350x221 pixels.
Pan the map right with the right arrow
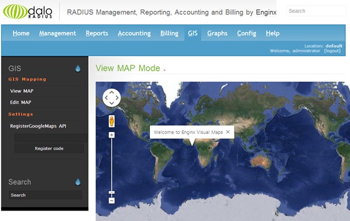click(117, 98)
